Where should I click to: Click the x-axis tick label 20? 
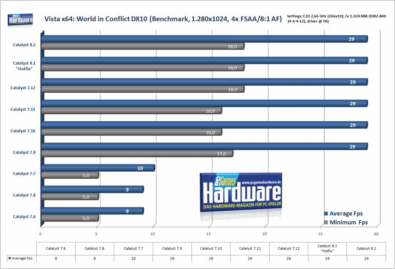click(x=264, y=234)
